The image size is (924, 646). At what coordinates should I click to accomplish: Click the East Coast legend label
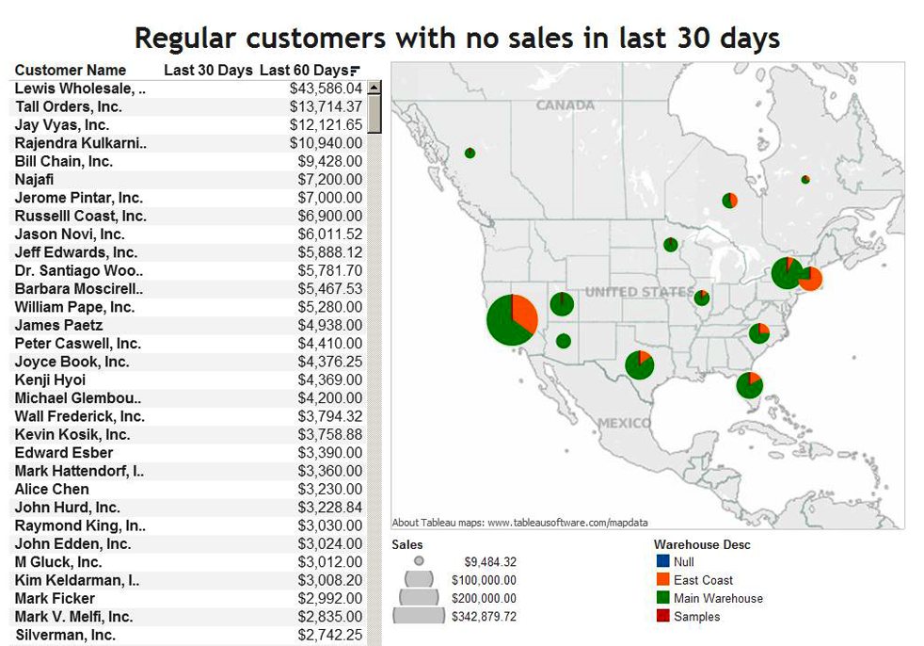pos(703,580)
